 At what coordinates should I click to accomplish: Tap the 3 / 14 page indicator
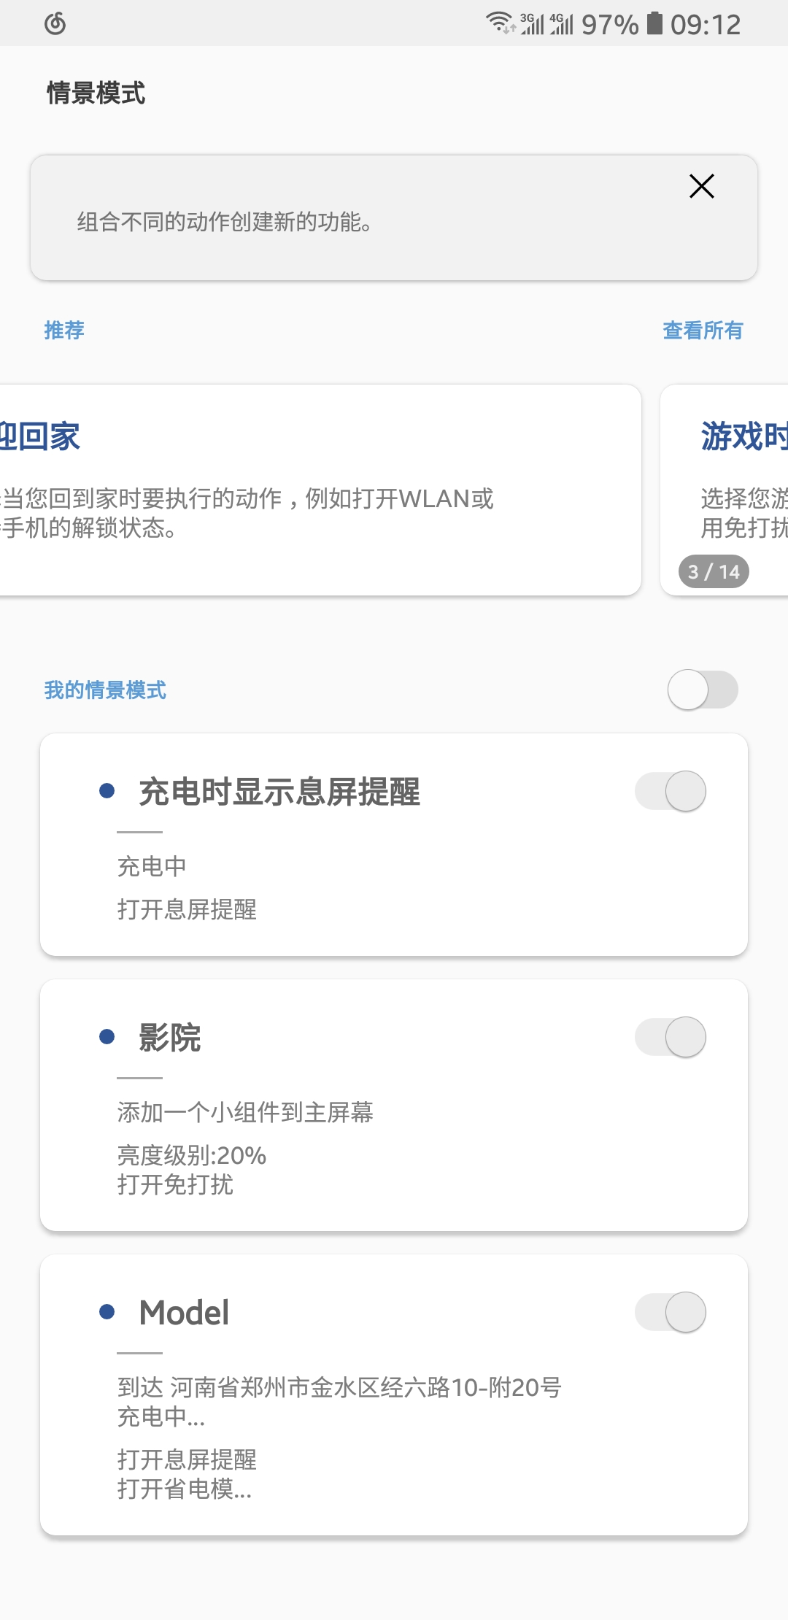pos(714,571)
